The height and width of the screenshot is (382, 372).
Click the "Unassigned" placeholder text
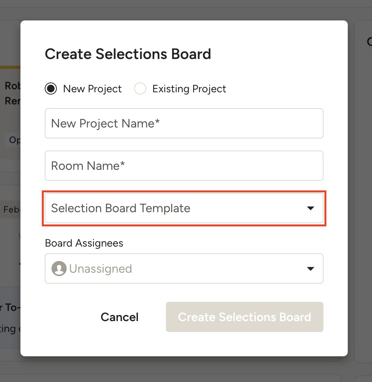pos(100,269)
